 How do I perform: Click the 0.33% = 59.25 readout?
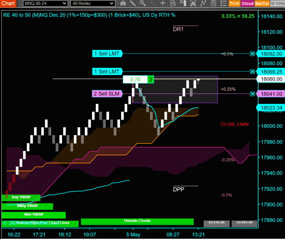[238, 16]
